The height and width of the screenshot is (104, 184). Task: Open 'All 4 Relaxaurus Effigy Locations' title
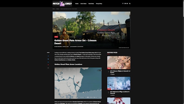(120, 92)
